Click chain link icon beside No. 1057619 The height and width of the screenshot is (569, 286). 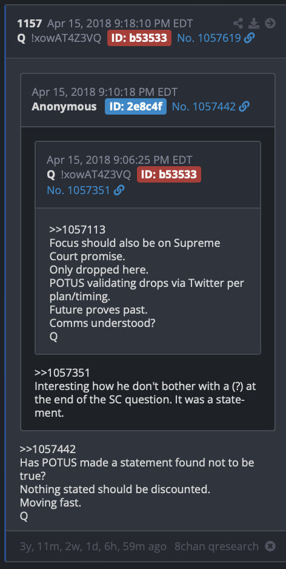coord(250,38)
